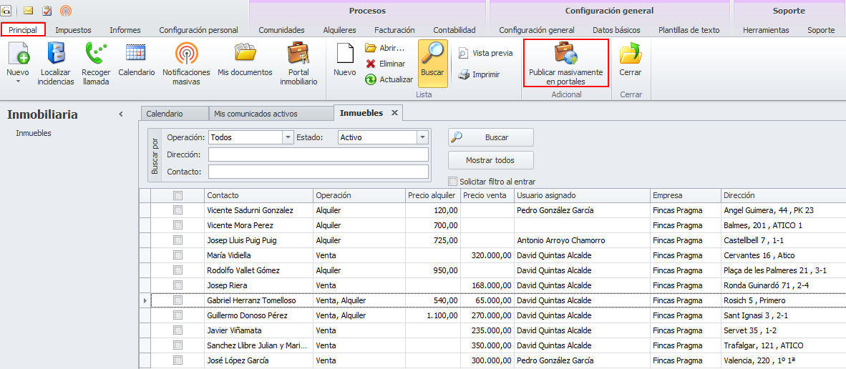This screenshot has height=369, width=846.
Task: Expand the Nuevo dropdown arrow at far left
Action: point(18,82)
